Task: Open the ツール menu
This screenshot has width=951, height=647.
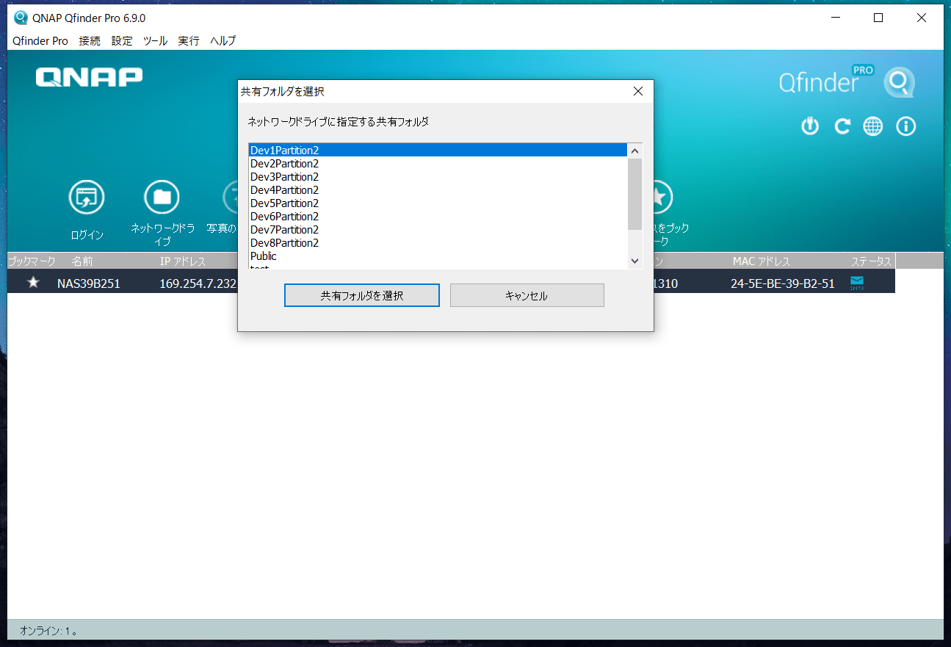Action: 155,41
